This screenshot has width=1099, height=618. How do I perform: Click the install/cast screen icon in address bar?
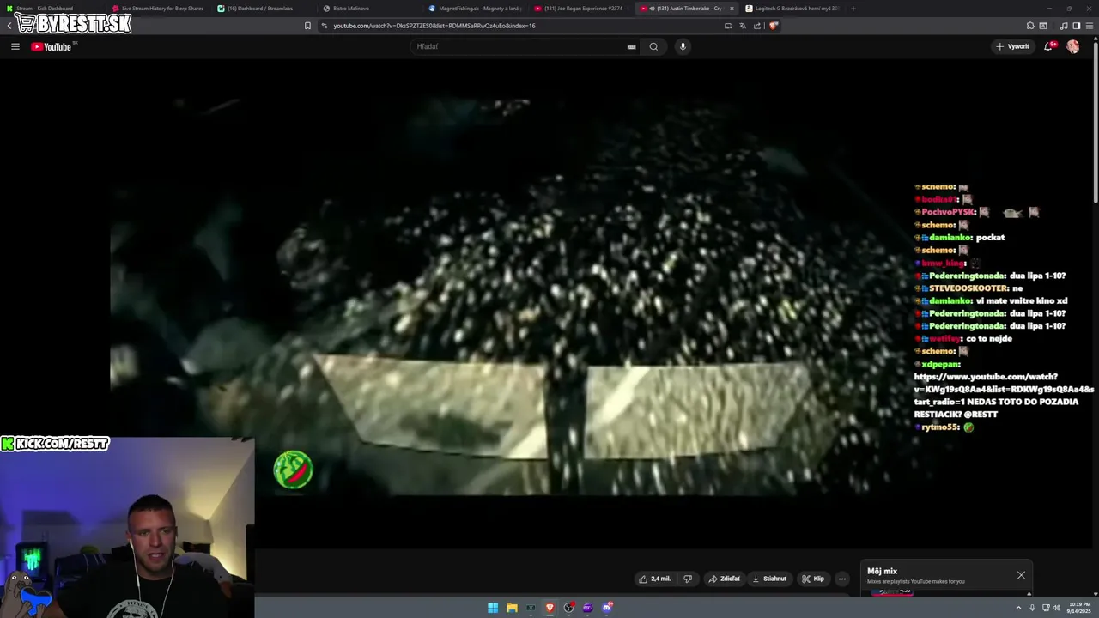point(728,26)
